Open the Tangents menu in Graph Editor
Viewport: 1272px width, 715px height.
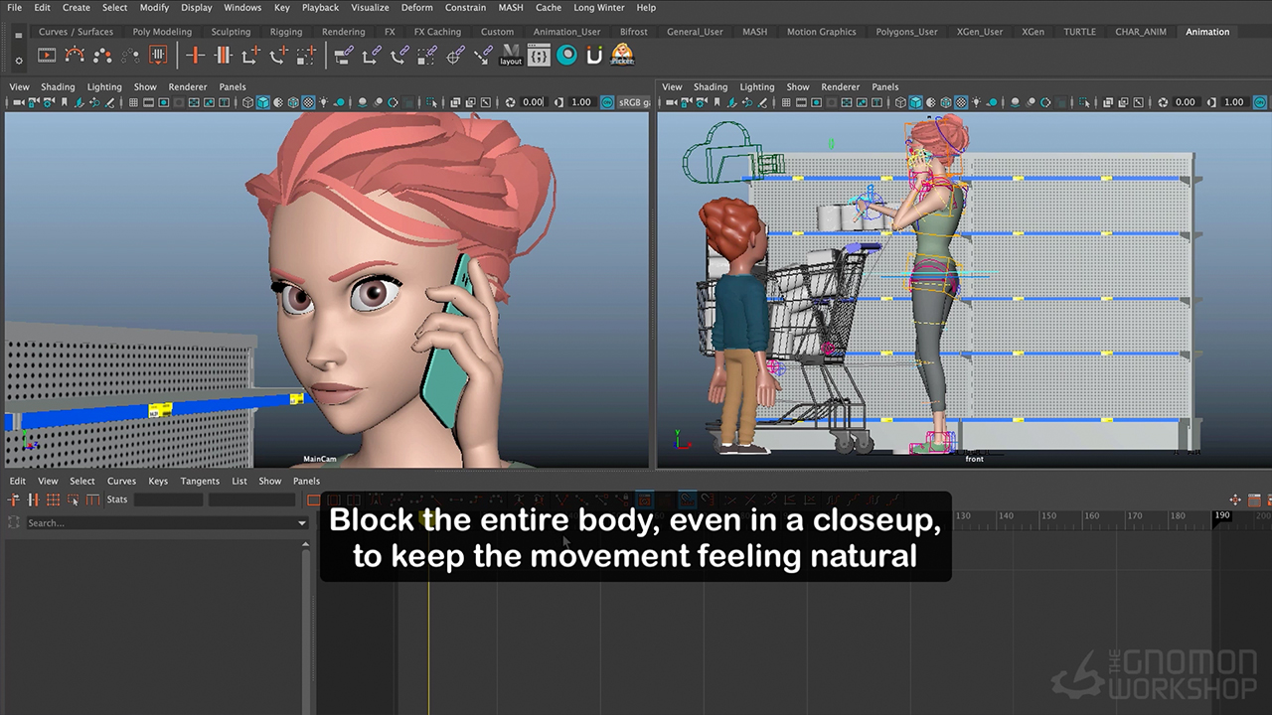point(200,481)
